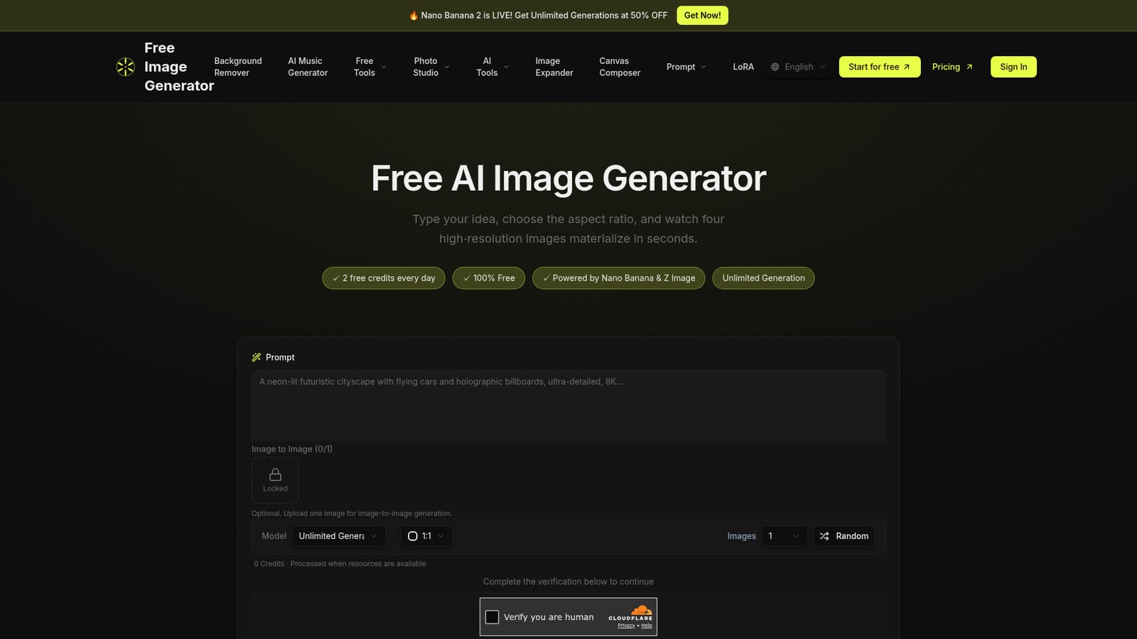The height and width of the screenshot is (639, 1137).
Task: Click the Image to Image (0/1) label
Action: coord(292,449)
